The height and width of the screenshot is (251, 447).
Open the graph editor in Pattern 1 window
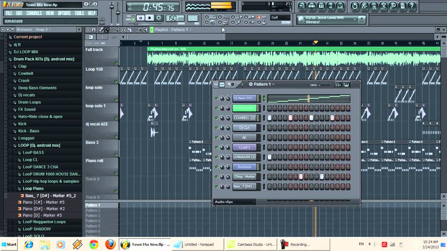(338, 85)
